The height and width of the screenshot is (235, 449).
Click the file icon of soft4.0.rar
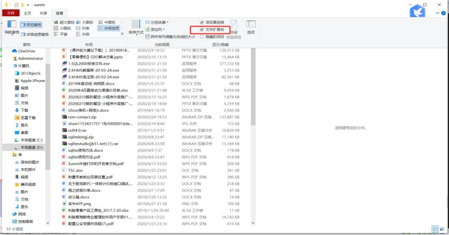click(64, 131)
